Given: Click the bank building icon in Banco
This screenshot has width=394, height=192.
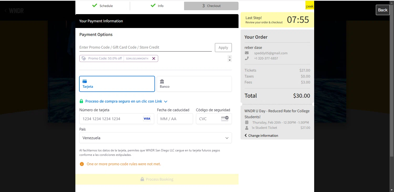Looking at the screenshot, I should (162, 81).
